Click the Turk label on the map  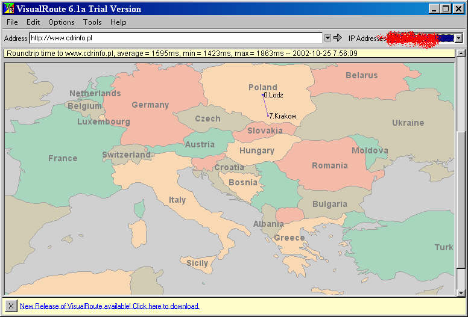click(444, 247)
